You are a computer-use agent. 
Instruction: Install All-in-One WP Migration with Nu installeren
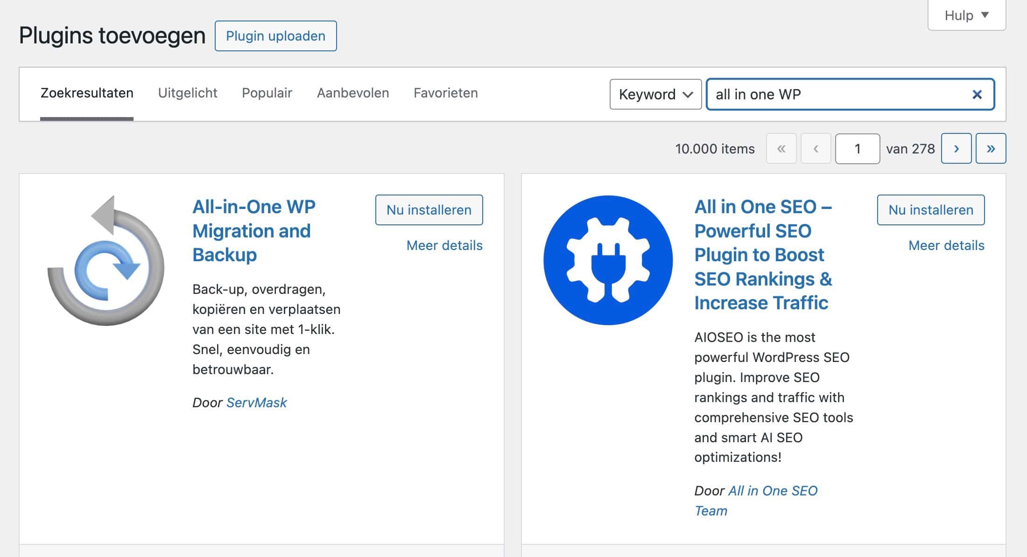(x=429, y=210)
